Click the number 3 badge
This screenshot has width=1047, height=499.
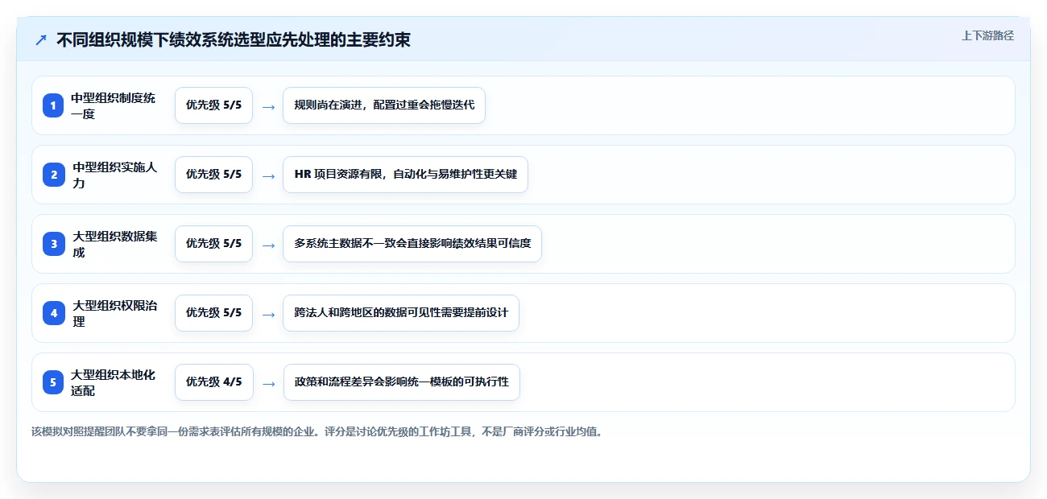pyautogui.click(x=53, y=244)
